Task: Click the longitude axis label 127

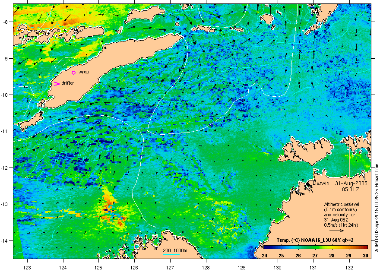Action: [x=170, y=268]
